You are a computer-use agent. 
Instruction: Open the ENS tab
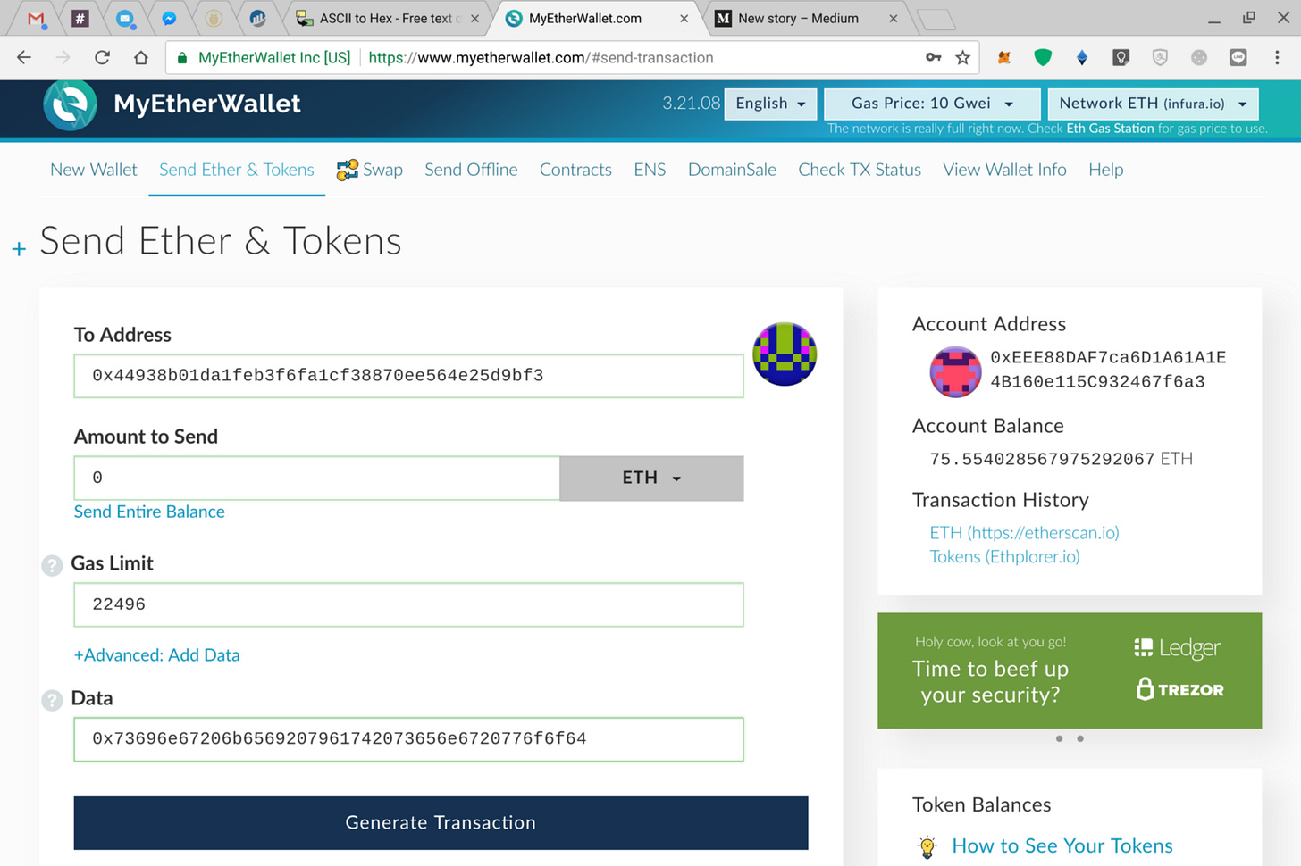click(650, 170)
